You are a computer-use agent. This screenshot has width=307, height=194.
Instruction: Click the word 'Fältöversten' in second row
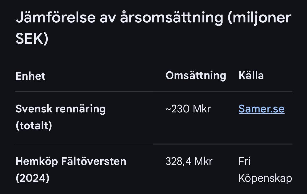(x=94, y=162)
